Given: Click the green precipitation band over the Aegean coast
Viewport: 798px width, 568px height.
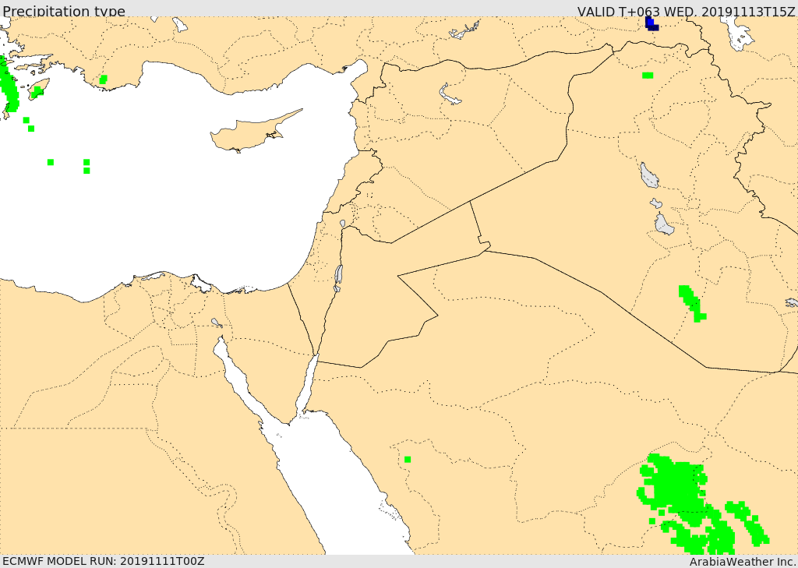Looking at the screenshot, I should (9, 86).
